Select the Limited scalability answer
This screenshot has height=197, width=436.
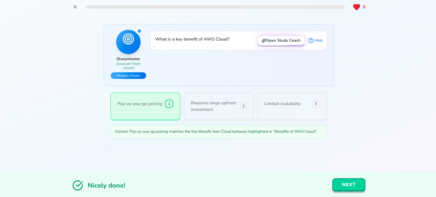(292, 106)
